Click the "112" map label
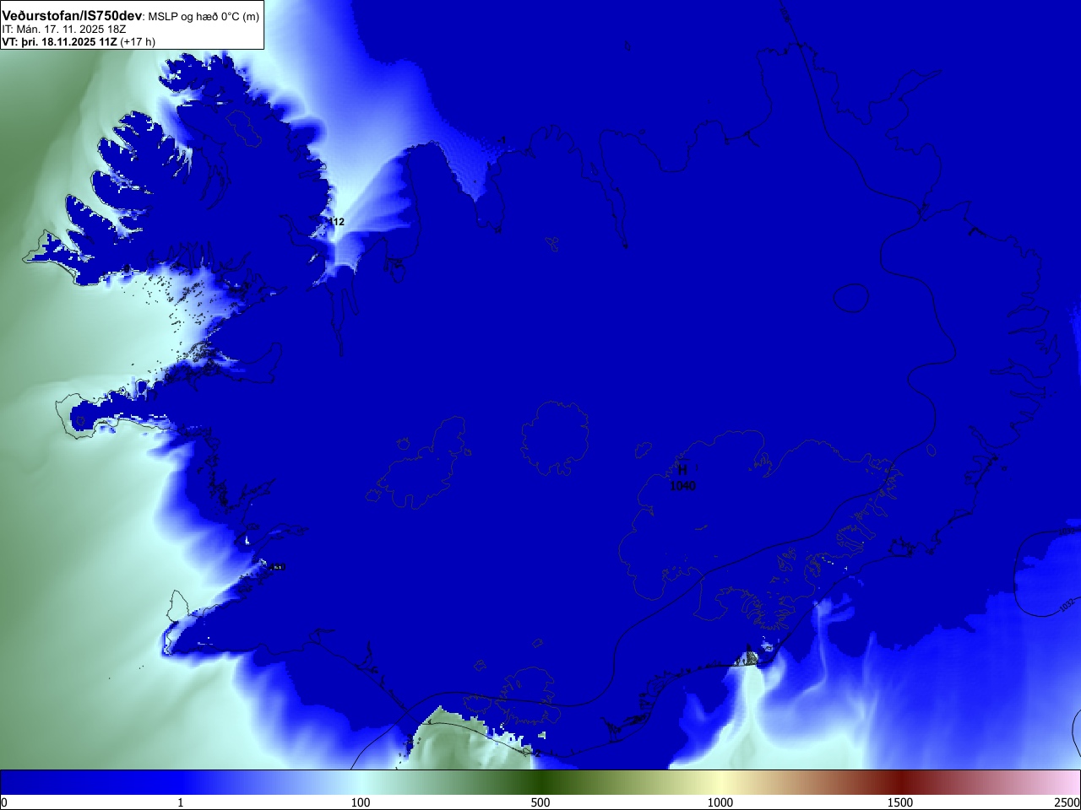 [337, 222]
